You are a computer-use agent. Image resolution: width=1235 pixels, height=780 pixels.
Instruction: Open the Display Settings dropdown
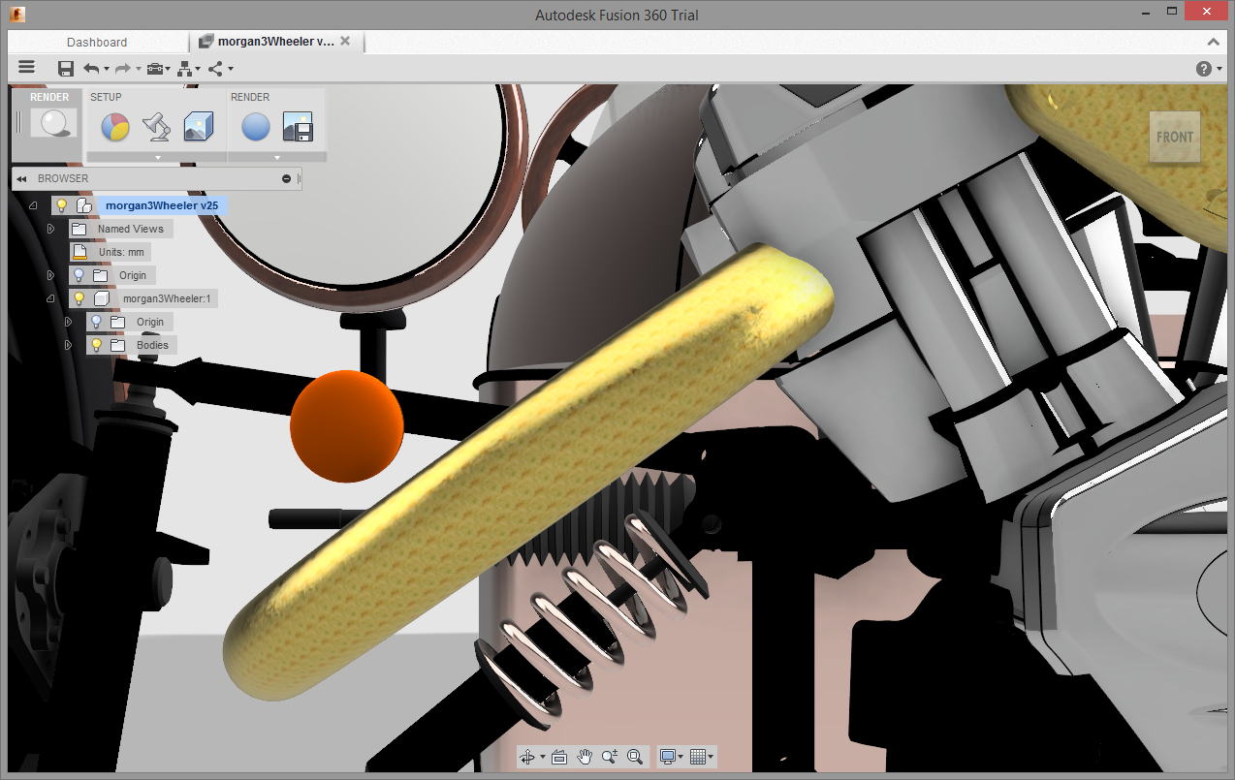point(671,757)
